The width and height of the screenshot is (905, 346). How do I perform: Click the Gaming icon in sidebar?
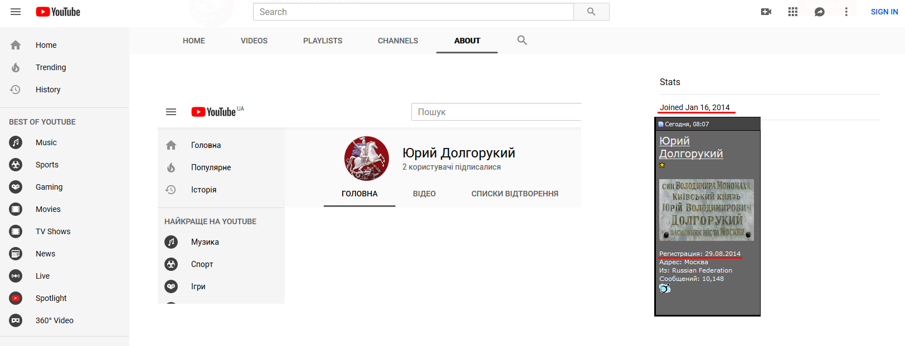[x=16, y=187]
